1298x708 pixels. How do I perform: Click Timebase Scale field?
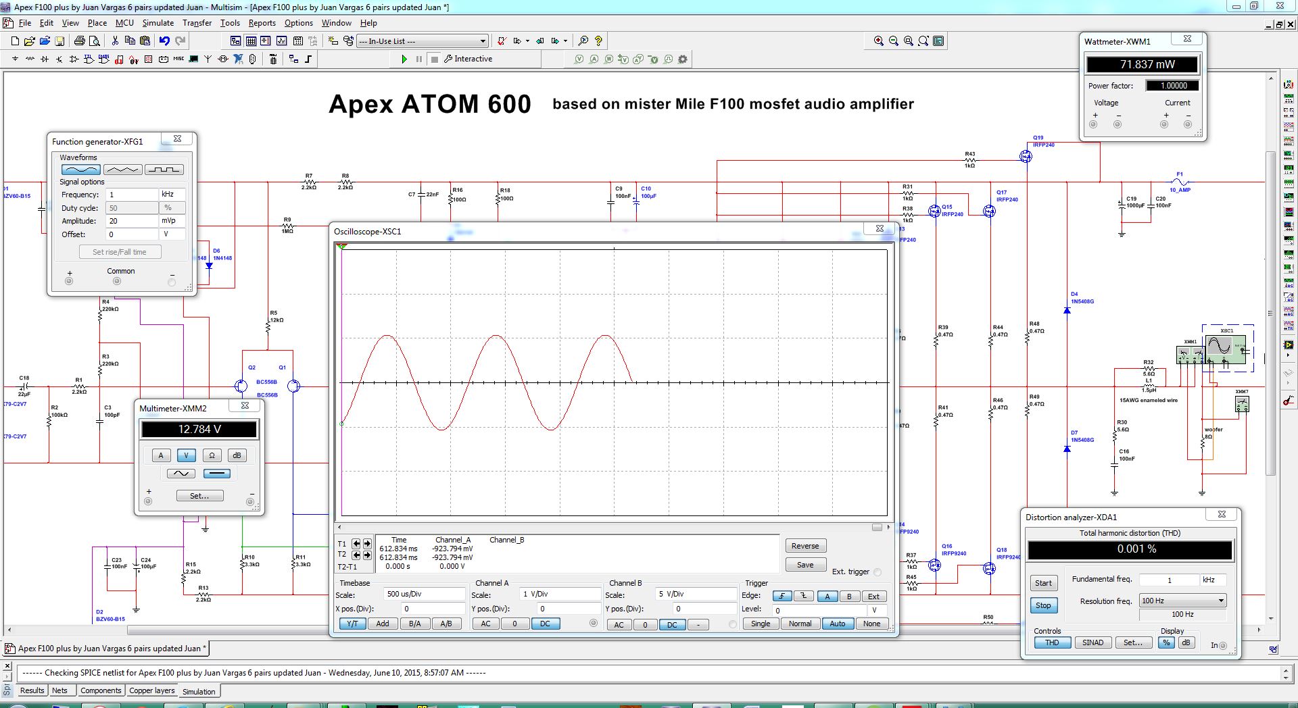425,595
